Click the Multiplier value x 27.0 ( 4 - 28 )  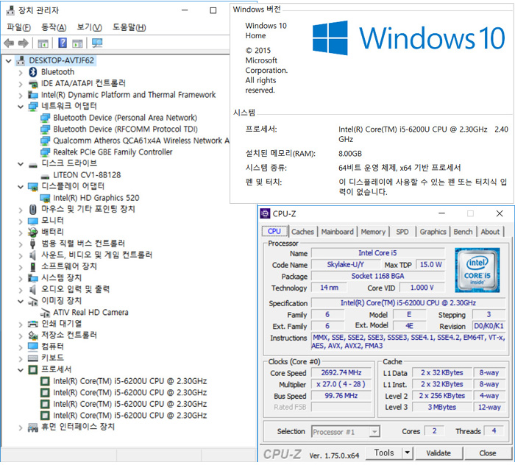click(x=341, y=384)
